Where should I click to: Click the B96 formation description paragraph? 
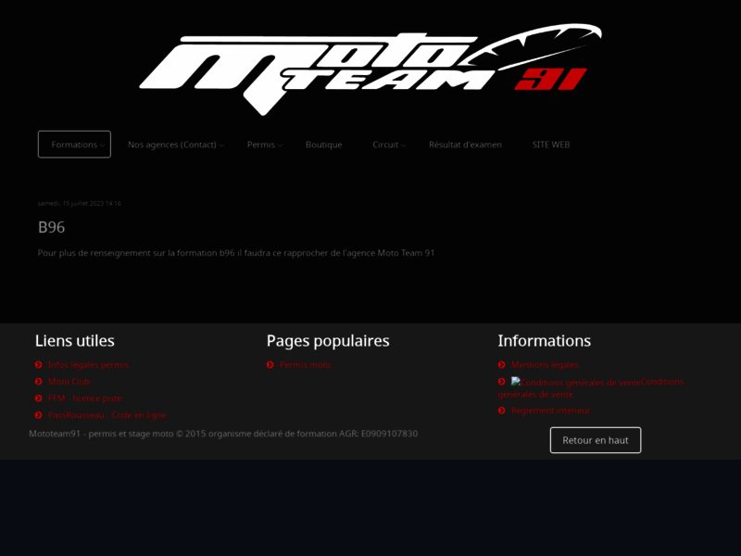click(x=236, y=253)
